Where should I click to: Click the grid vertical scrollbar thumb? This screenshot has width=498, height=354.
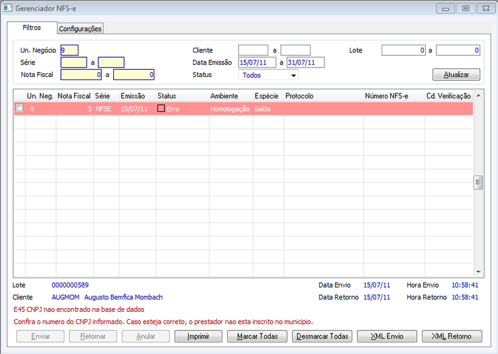478,182
